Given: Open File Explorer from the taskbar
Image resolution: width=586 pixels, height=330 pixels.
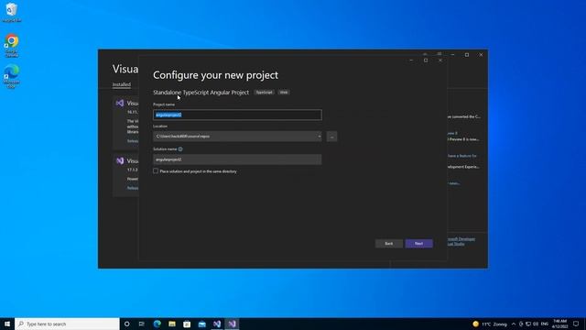Looking at the screenshot, I should (x=172, y=324).
